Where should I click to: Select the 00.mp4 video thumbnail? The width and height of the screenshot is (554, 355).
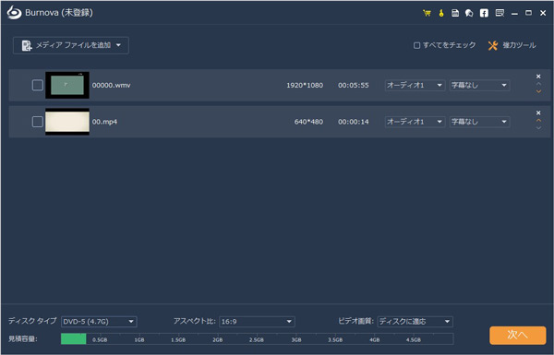pyautogui.click(x=67, y=122)
